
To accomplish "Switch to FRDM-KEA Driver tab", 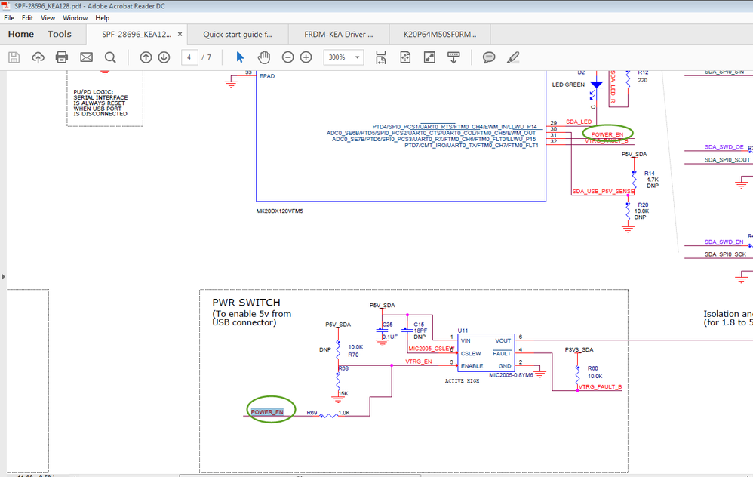I will point(339,35).
